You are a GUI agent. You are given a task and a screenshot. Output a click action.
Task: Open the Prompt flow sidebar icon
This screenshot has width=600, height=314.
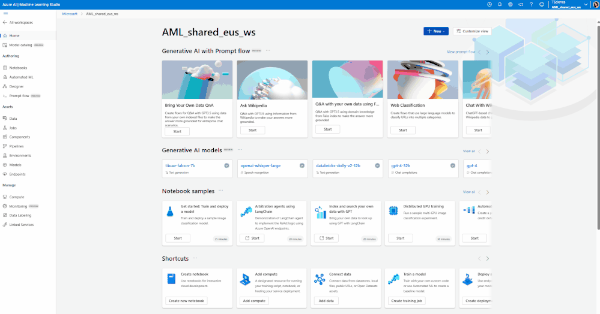5,96
